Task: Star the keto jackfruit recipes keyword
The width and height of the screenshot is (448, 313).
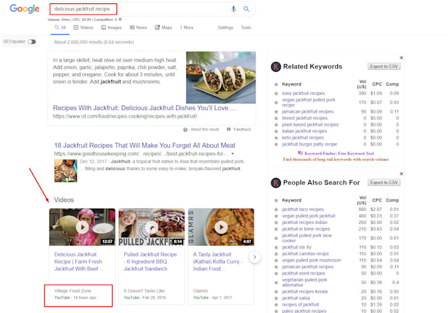Action: pyautogui.click(x=276, y=138)
